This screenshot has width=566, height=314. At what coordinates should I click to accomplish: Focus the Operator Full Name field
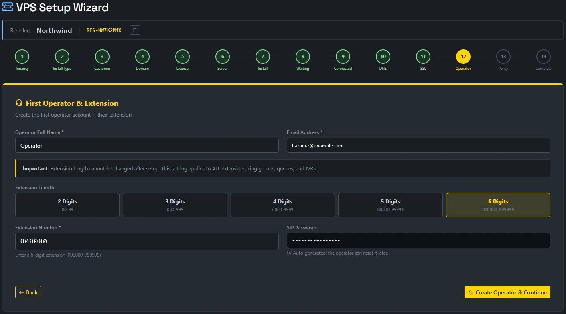[x=147, y=145]
